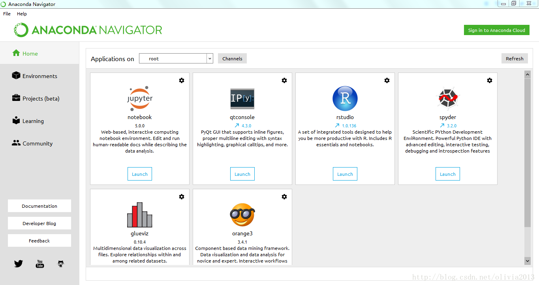Click the spyder version 3.2.0 text
Viewport: 539px width, 285px height.
click(452, 126)
